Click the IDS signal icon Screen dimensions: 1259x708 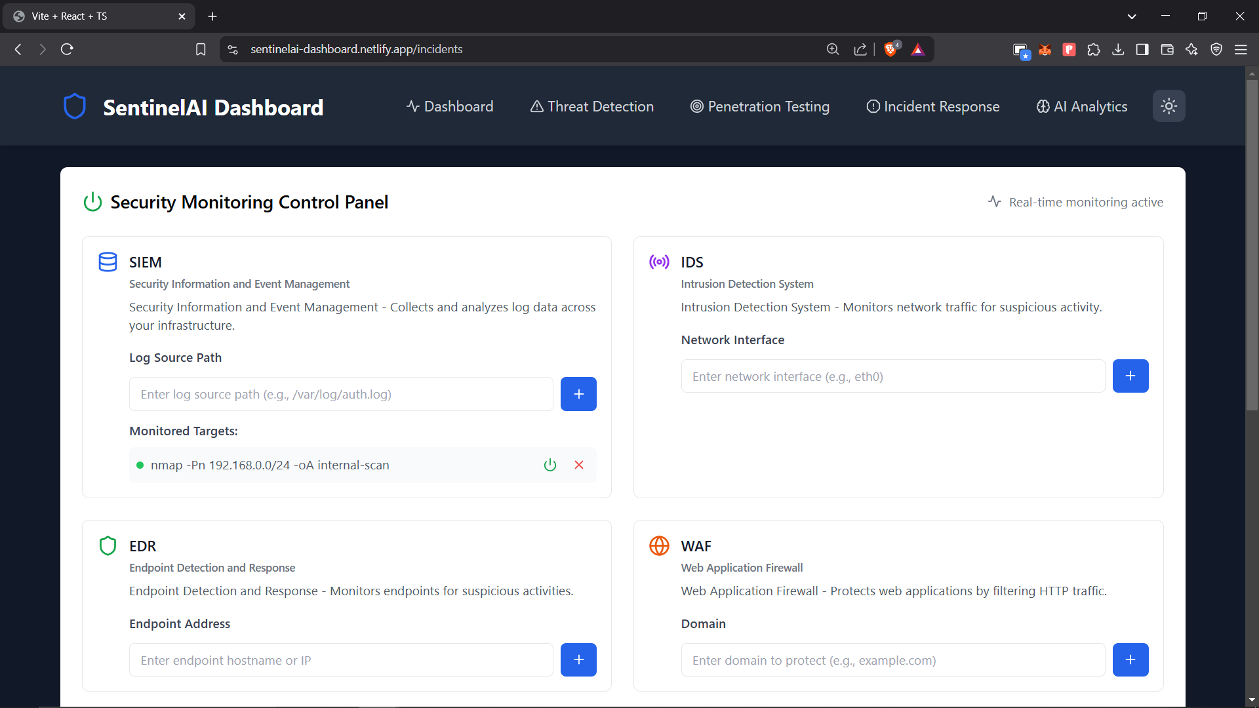click(x=659, y=262)
